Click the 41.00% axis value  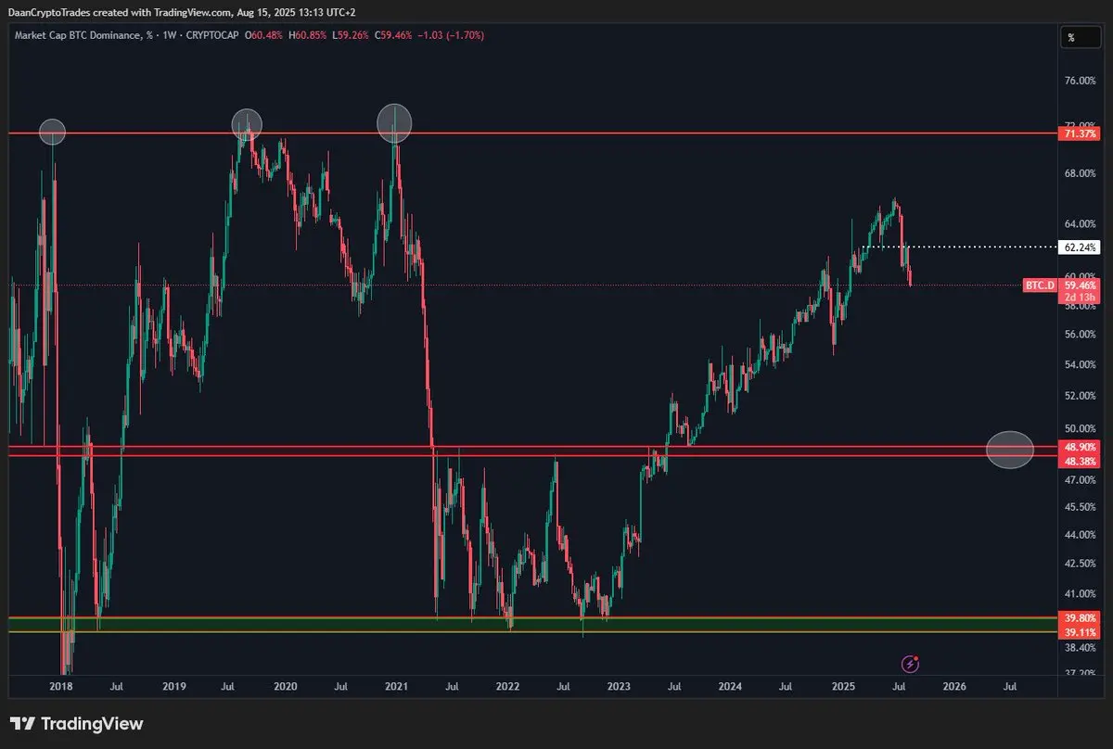(x=1081, y=594)
